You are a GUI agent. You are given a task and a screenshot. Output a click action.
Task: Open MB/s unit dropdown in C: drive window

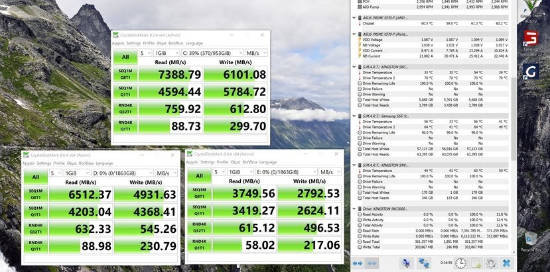point(256,53)
